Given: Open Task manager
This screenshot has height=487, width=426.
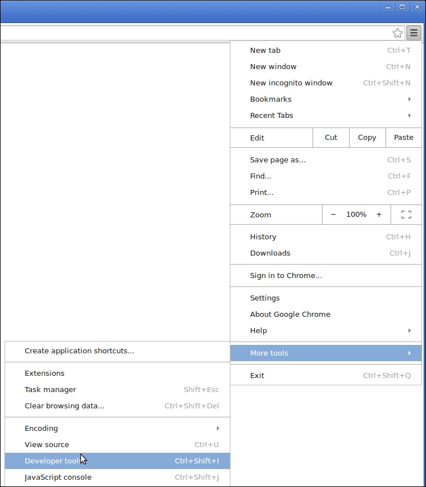Looking at the screenshot, I should click(x=117, y=389).
